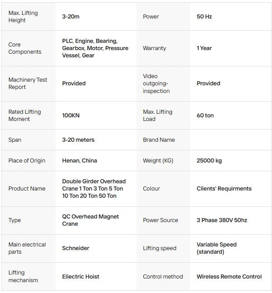Click the 60 ton lifting load value
The image size is (272, 293).
[x=205, y=116]
